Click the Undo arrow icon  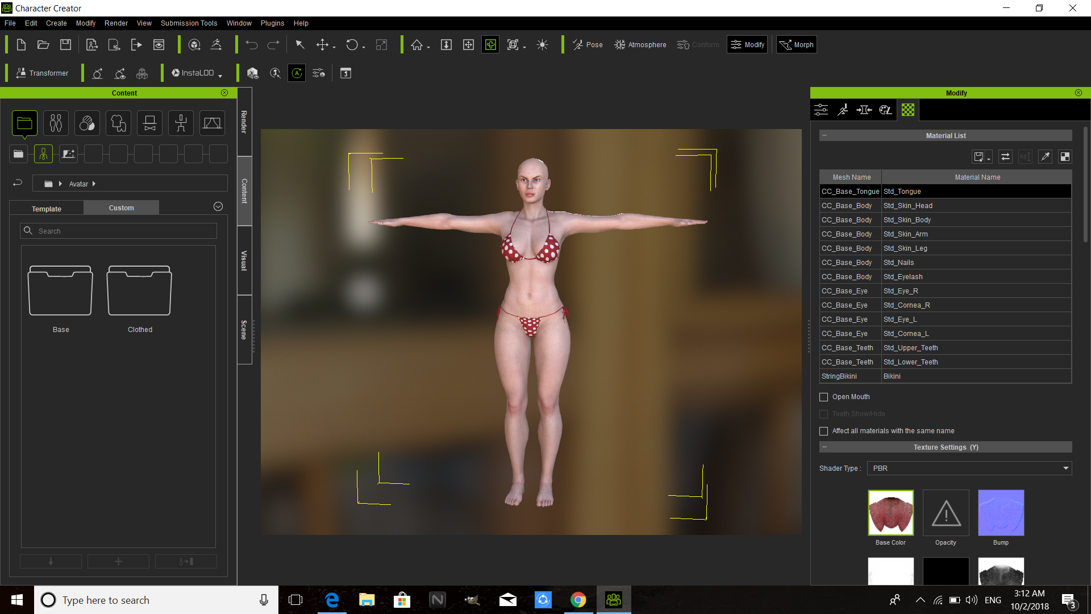(x=252, y=45)
